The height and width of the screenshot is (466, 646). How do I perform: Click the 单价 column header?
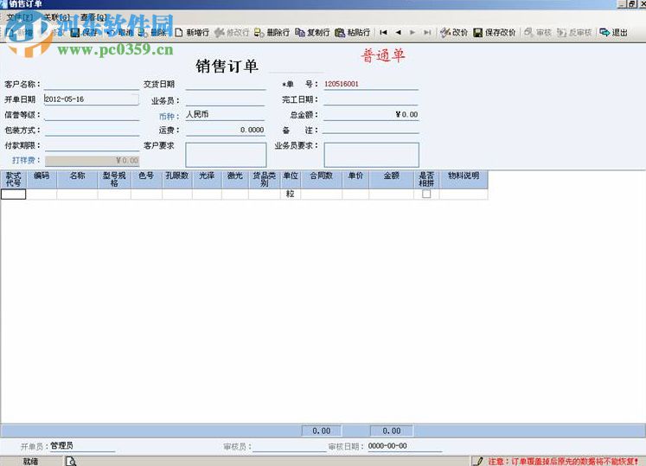pos(355,179)
